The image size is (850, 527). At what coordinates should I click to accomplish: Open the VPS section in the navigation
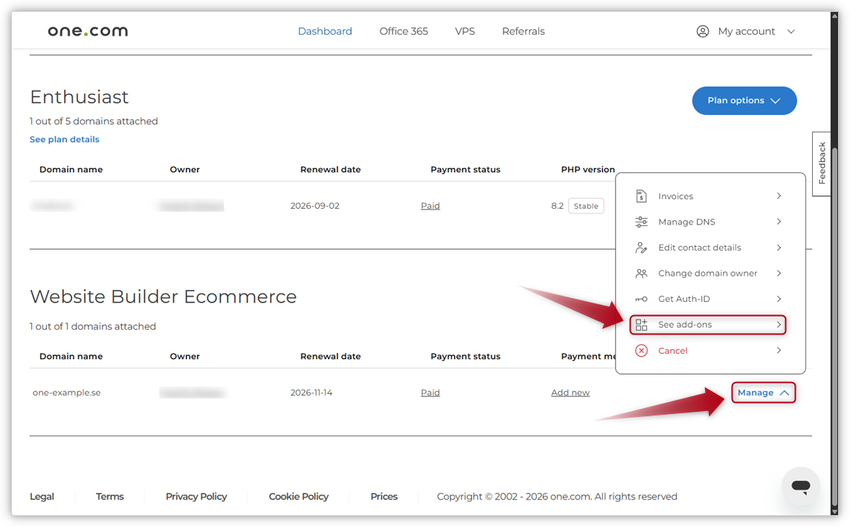click(x=465, y=31)
